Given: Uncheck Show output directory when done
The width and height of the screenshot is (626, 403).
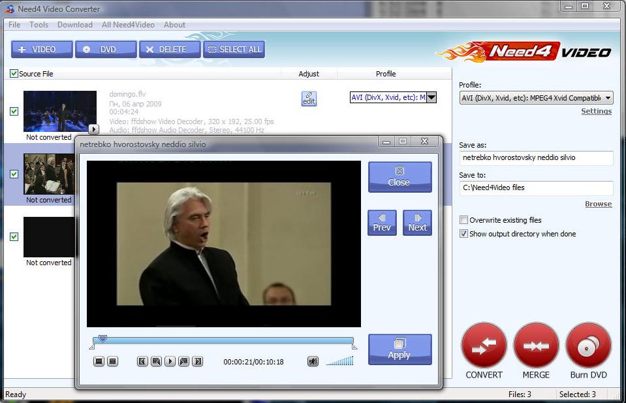Looking at the screenshot, I should (464, 234).
